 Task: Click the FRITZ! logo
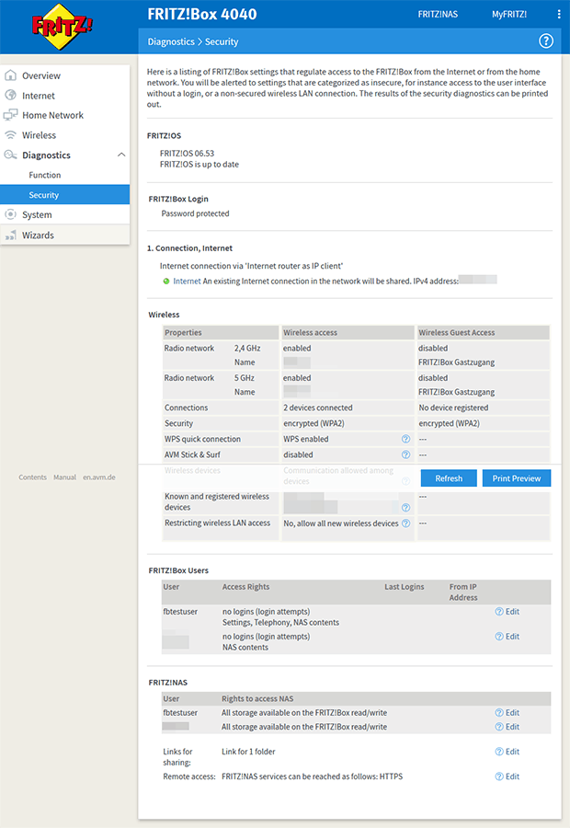(x=63, y=27)
